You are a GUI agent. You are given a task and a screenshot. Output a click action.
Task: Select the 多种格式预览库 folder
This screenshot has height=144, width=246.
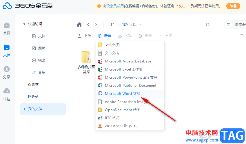point(86,62)
